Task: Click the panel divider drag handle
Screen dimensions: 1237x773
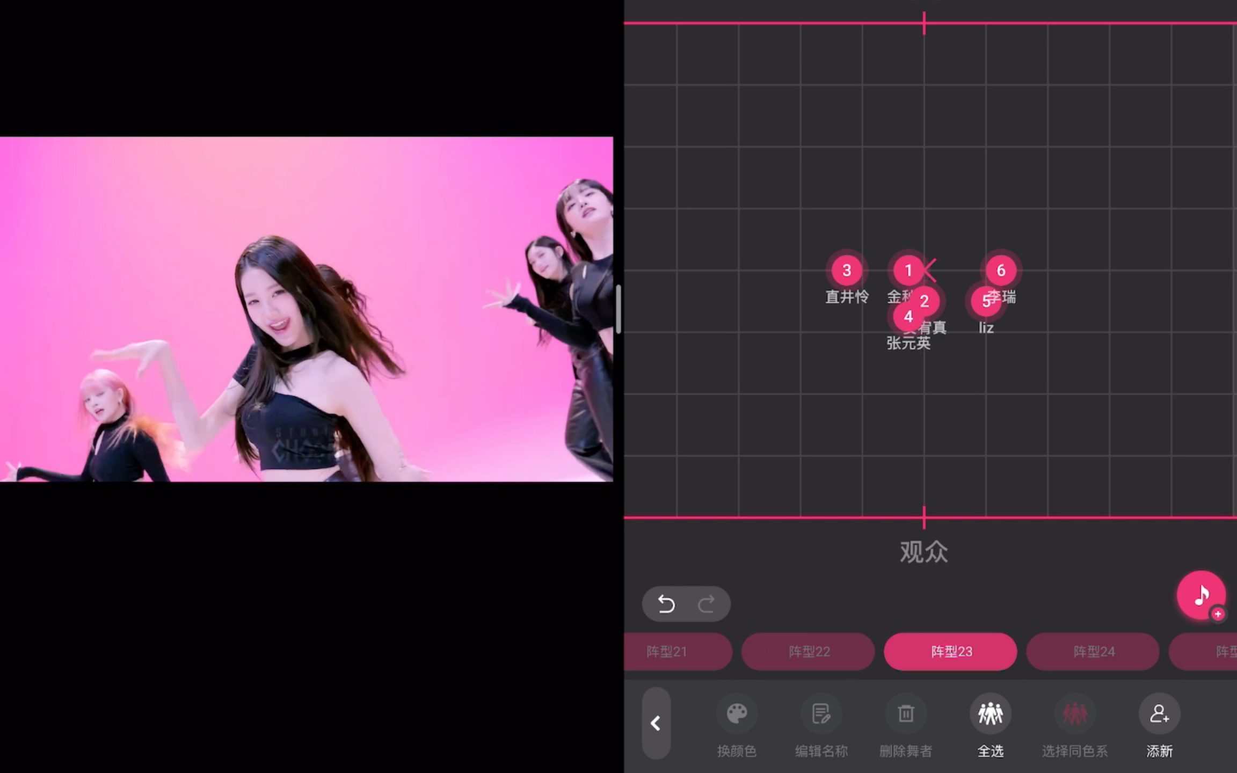Action: pos(618,309)
